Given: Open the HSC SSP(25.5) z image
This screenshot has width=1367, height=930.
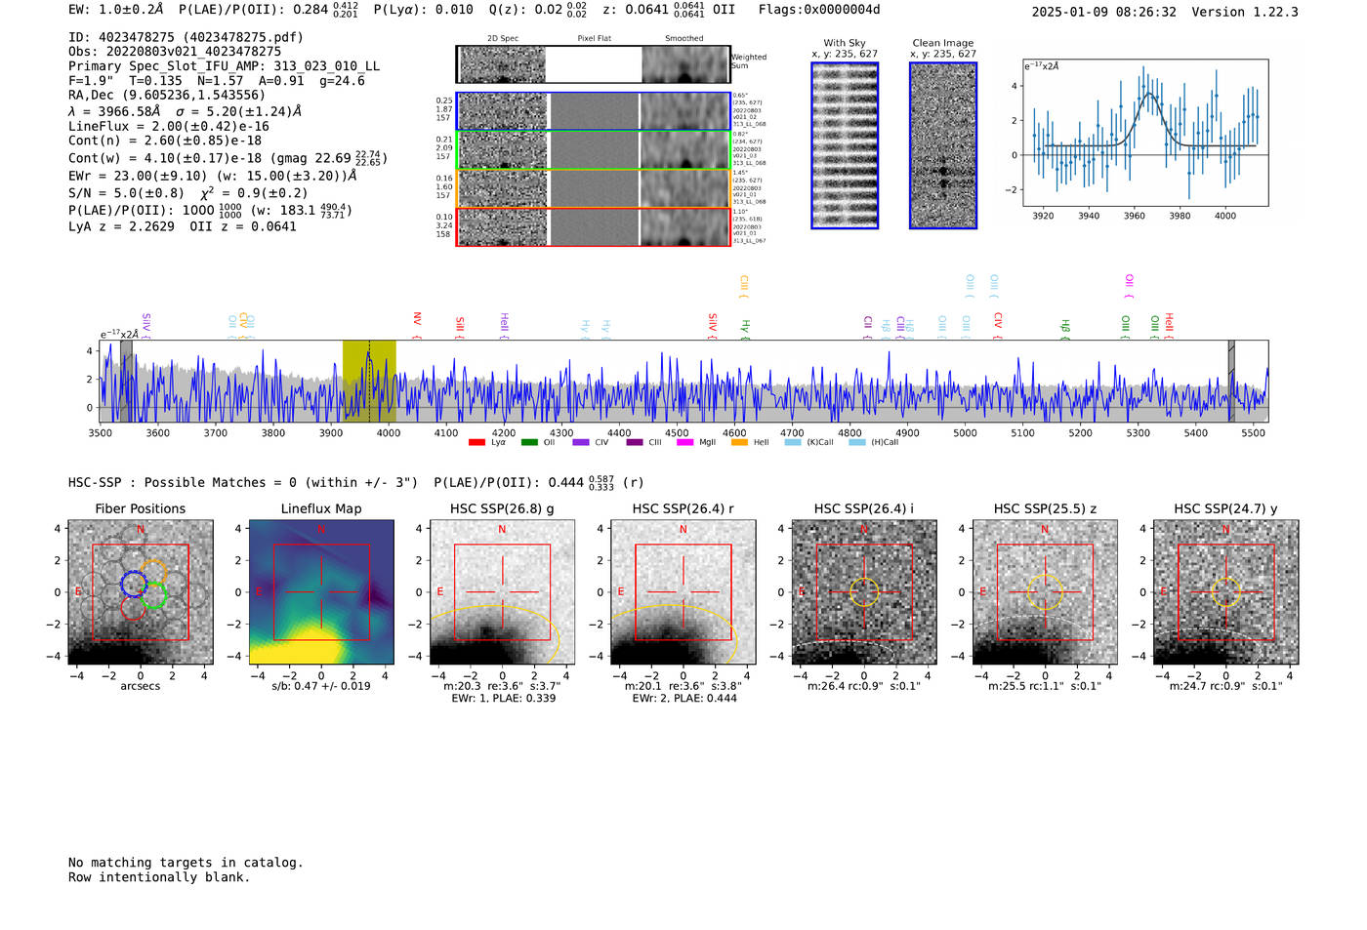Looking at the screenshot, I should coord(1045,592).
